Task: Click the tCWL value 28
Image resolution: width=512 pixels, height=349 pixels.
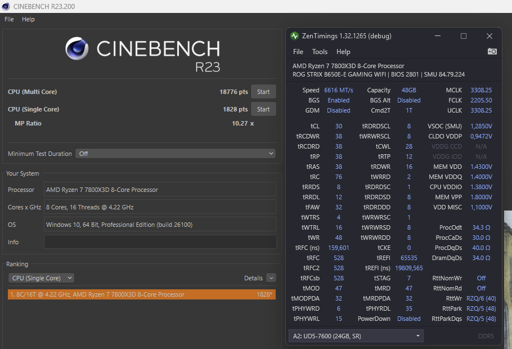Action: tap(409, 146)
